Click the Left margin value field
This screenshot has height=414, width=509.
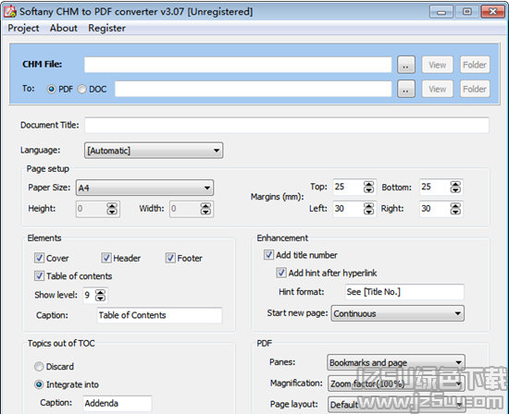pyautogui.click(x=348, y=209)
